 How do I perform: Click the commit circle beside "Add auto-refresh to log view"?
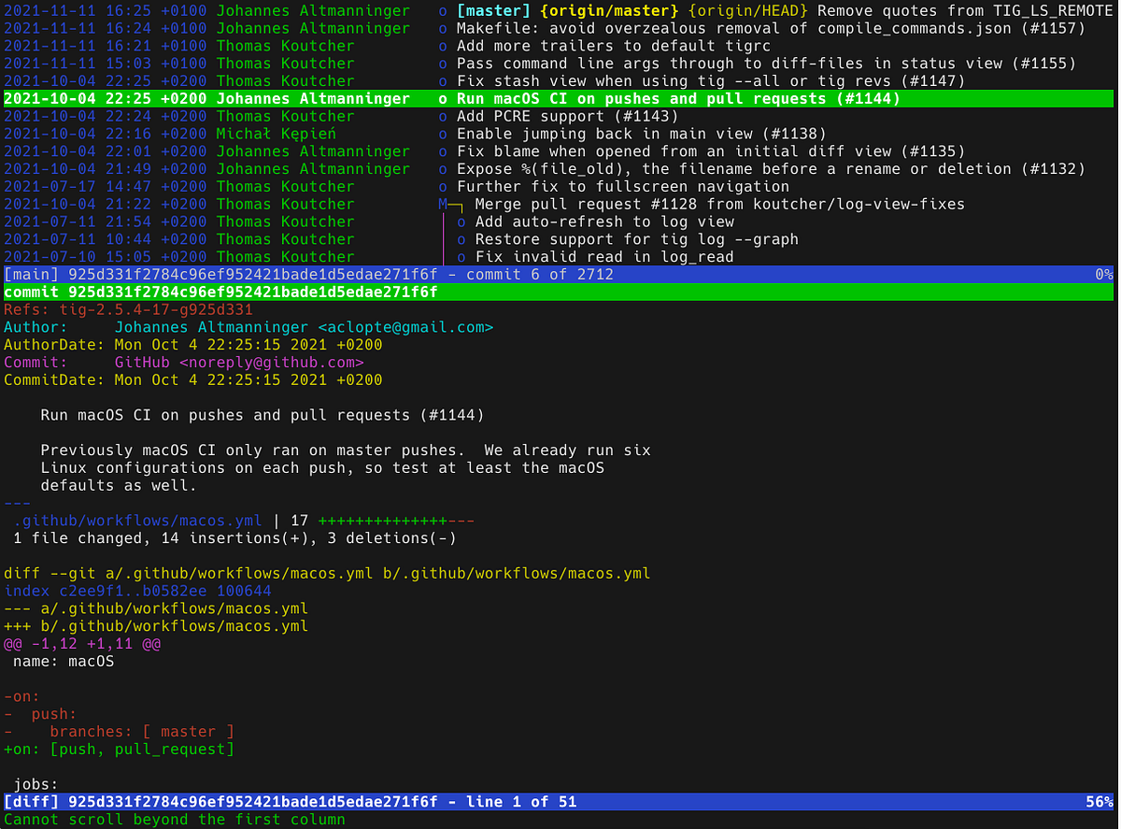460,222
